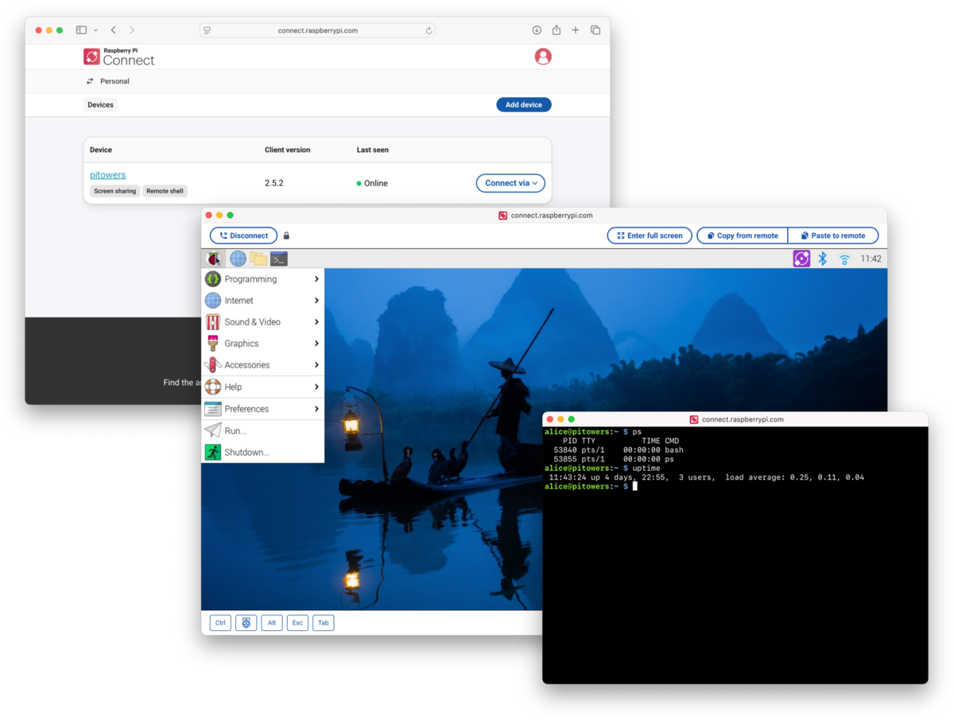Open the Bluetooth tray icon
Image resolution: width=954 pixels, height=720 pixels.
(823, 259)
